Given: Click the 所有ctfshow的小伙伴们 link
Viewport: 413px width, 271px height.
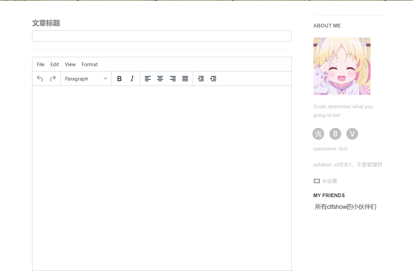Looking at the screenshot, I should tap(346, 207).
